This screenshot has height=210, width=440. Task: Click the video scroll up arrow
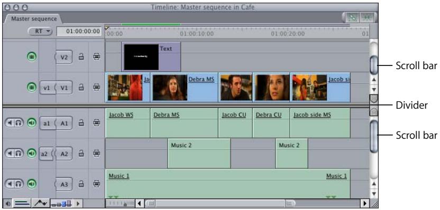coord(374,80)
